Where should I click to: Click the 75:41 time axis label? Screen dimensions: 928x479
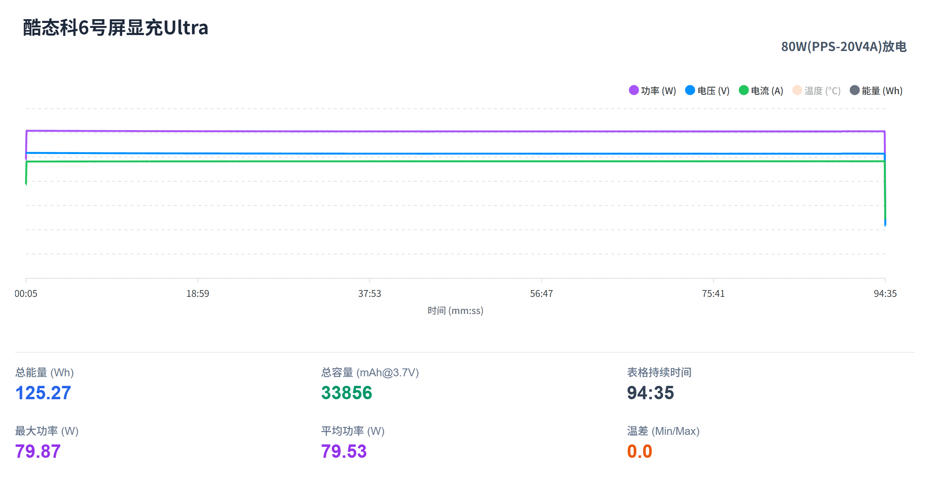[x=713, y=294]
